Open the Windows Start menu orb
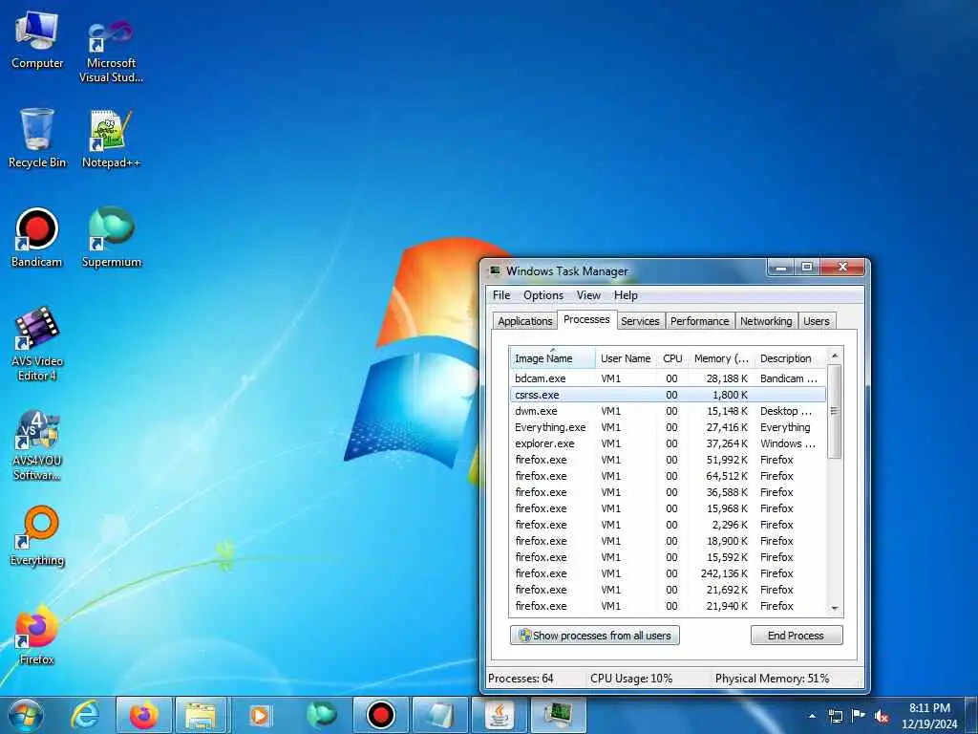This screenshot has width=978, height=734. (26, 715)
